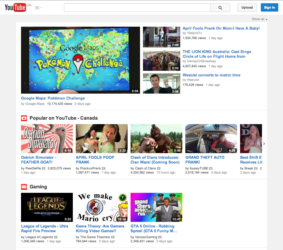Open the Google Maps: Pokémon Challenge title link
This screenshot has width=283, height=250.
(53, 98)
